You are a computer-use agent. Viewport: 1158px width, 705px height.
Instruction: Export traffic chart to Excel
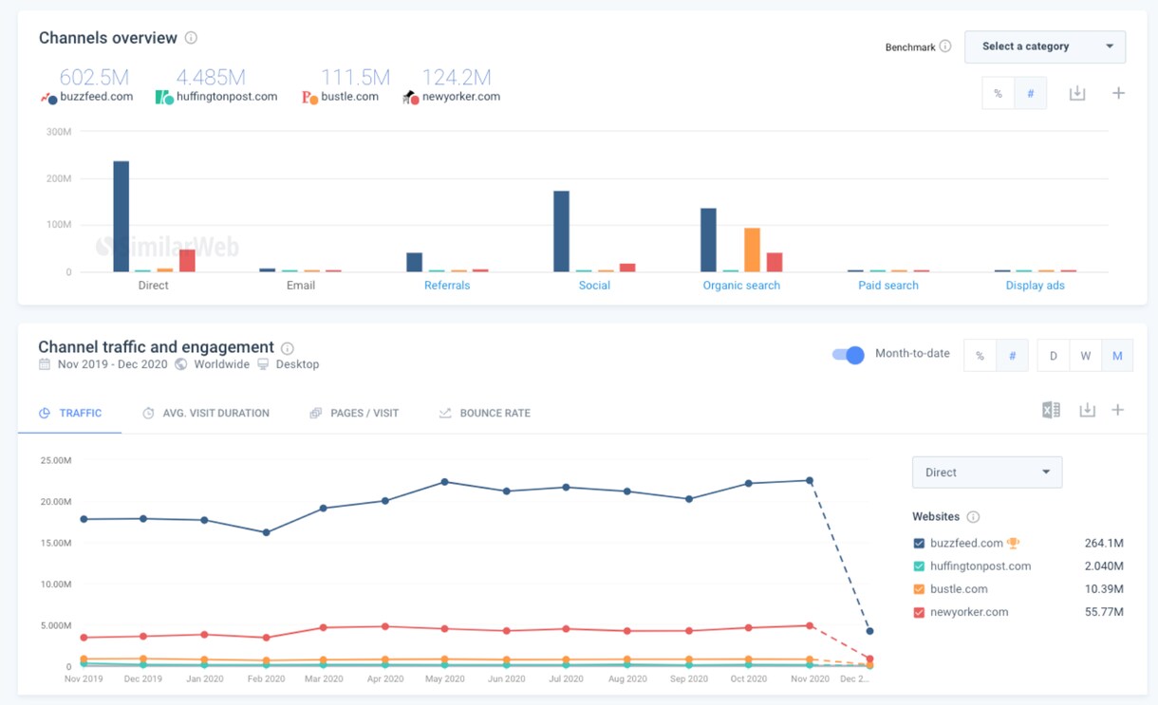1051,410
